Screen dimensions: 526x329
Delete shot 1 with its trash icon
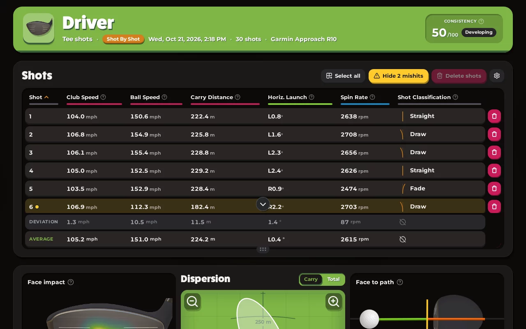494,116
